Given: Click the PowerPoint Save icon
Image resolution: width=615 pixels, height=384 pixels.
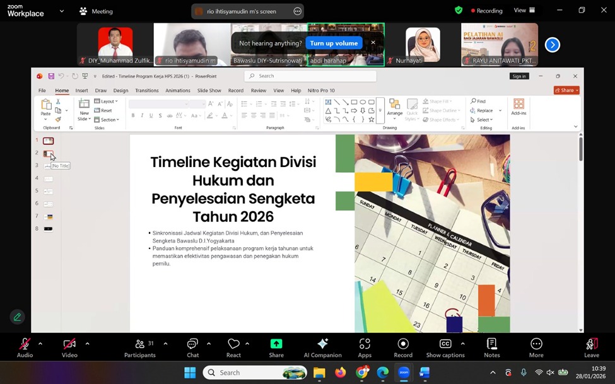Looking at the screenshot, I should pyautogui.click(x=50, y=76).
